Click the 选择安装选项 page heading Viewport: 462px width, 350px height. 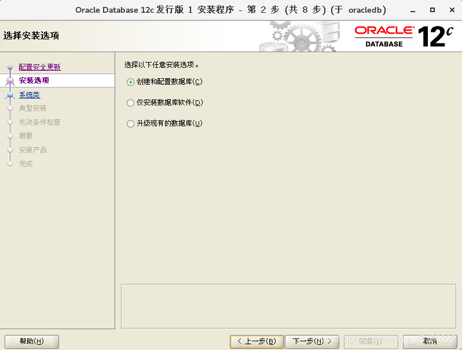coord(31,36)
